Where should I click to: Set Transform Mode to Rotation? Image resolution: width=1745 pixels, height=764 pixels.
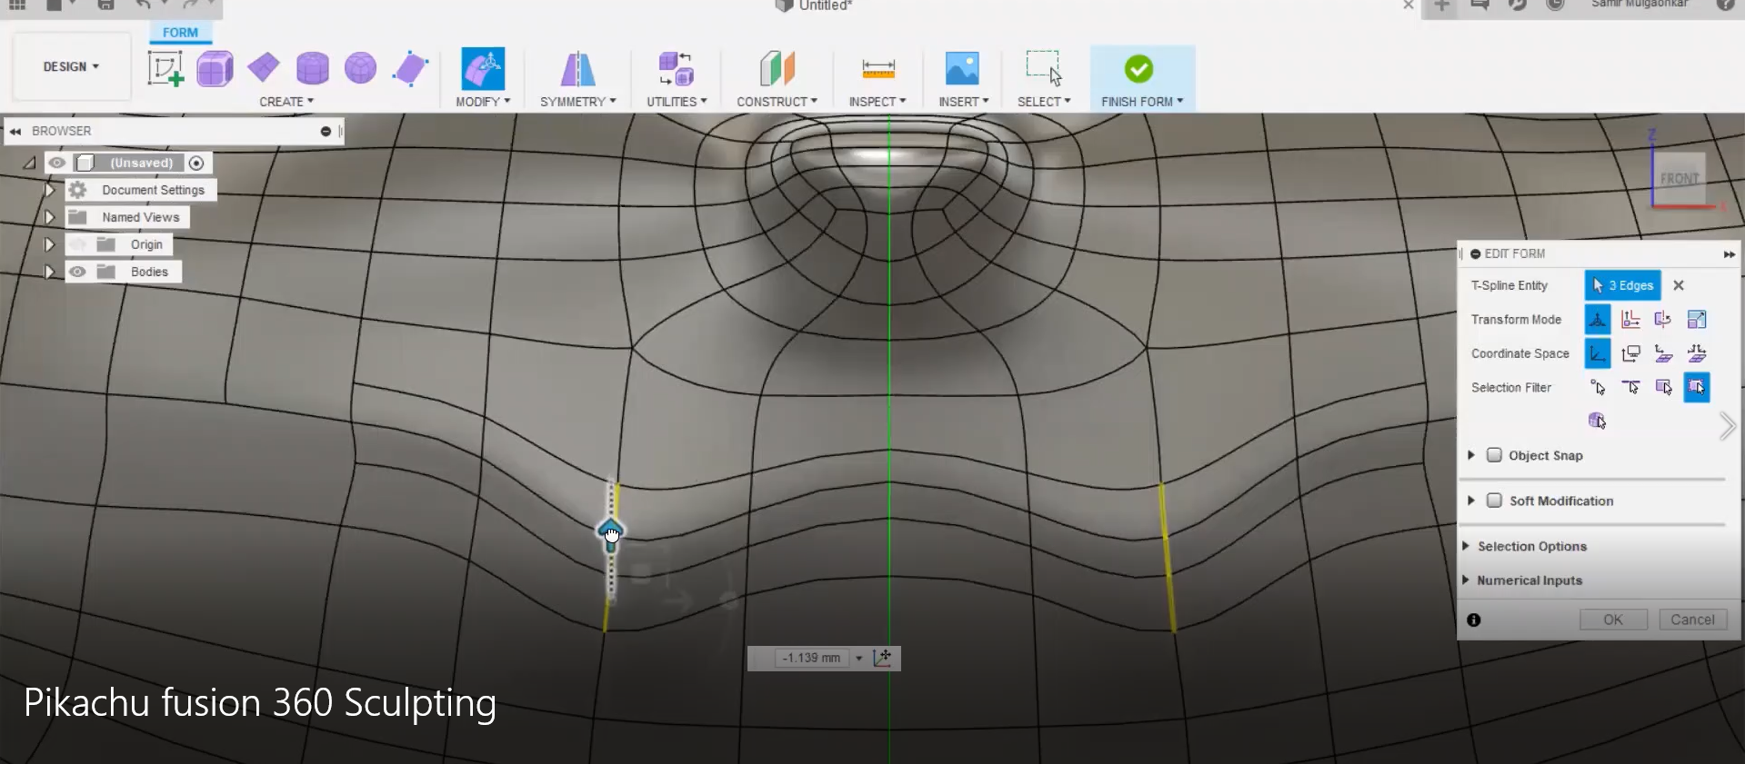coord(1663,319)
